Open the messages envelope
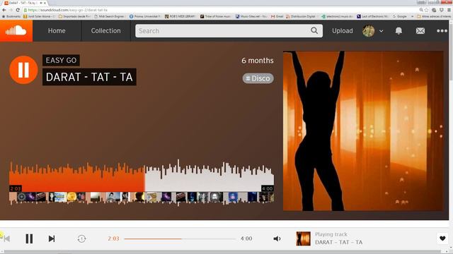This screenshot has height=254, width=453. tap(420, 31)
